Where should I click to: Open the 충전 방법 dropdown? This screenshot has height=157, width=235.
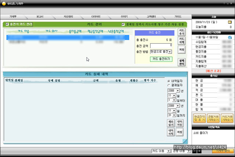(170, 52)
